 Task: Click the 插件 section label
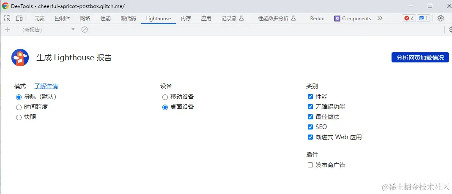click(312, 154)
